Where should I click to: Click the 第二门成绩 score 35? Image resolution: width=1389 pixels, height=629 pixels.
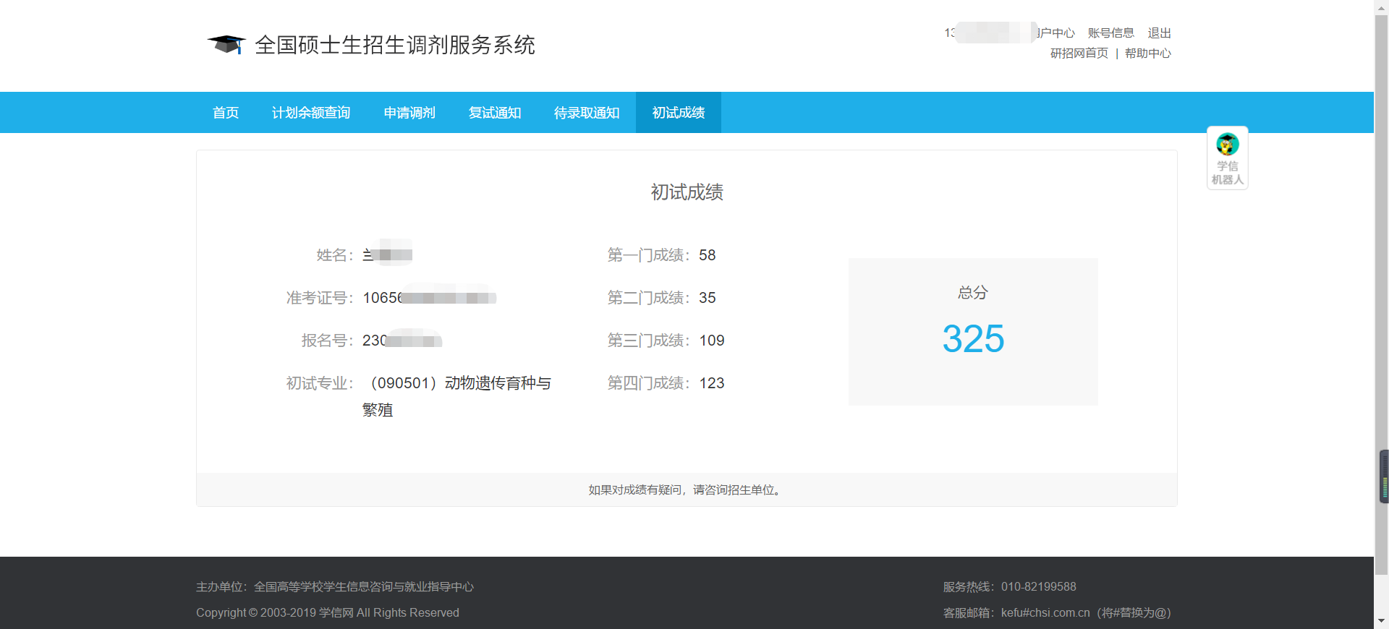[708, 298]
